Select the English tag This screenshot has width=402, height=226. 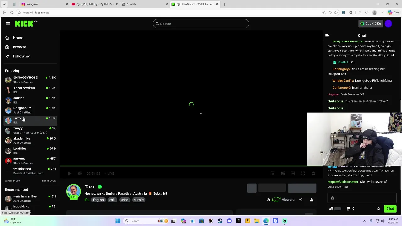98,200
